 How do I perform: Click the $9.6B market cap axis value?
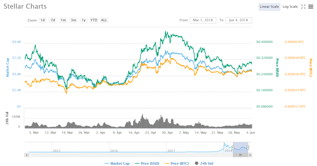tap(16, 42)
